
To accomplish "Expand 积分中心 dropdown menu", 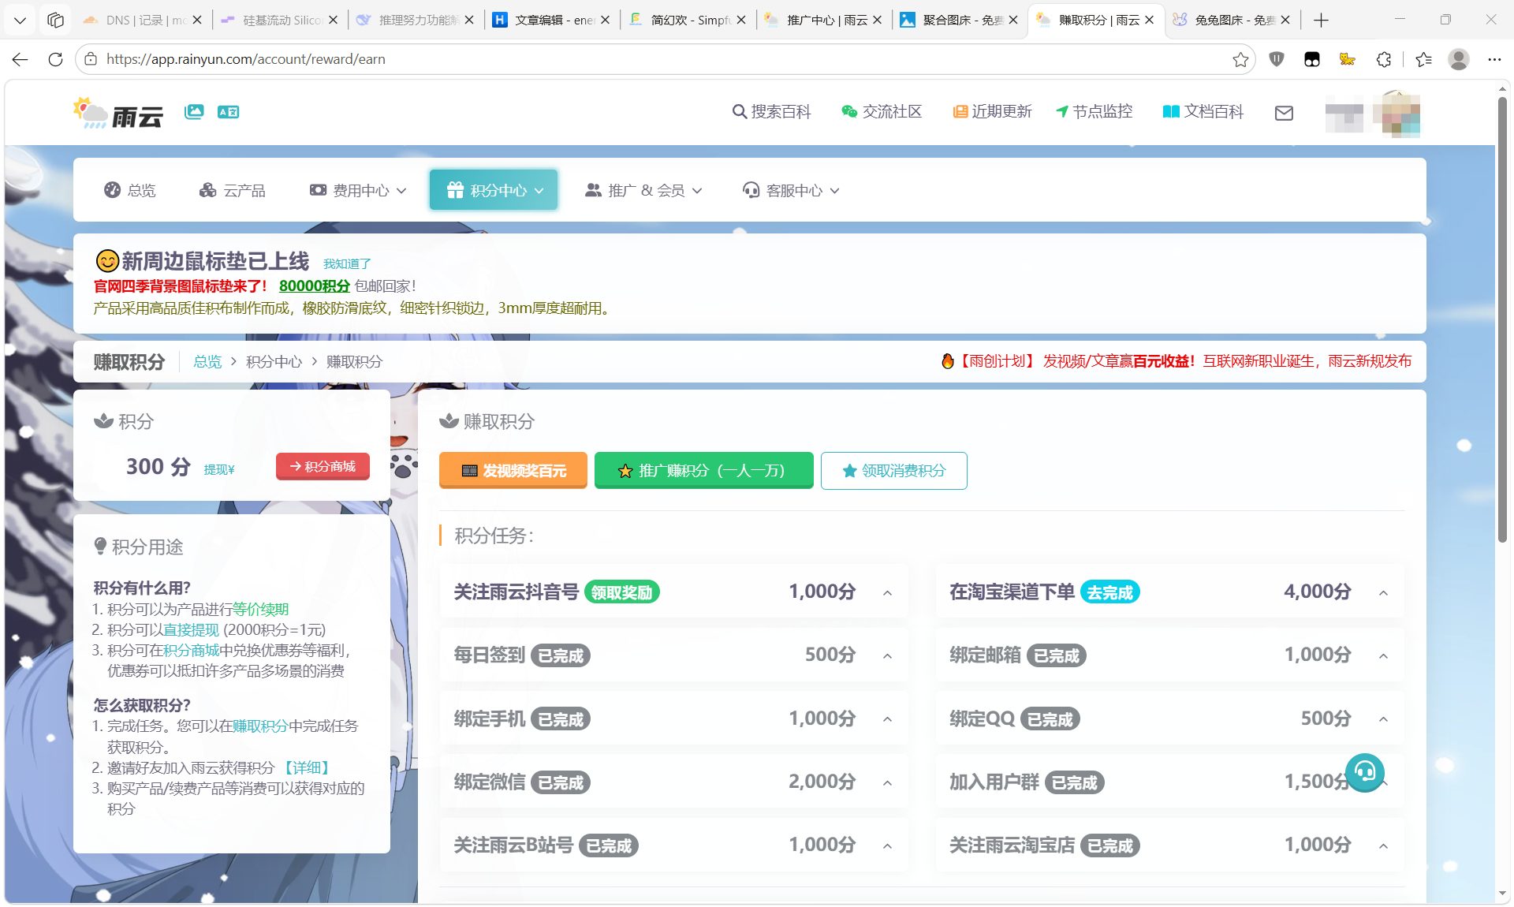I will coord(494,190).
